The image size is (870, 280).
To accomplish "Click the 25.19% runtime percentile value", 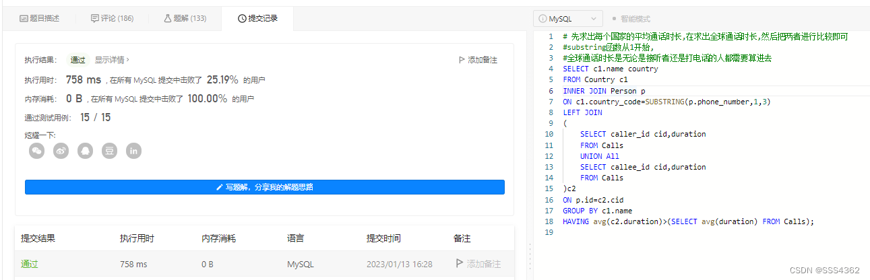I will click(x=222, y=79).
